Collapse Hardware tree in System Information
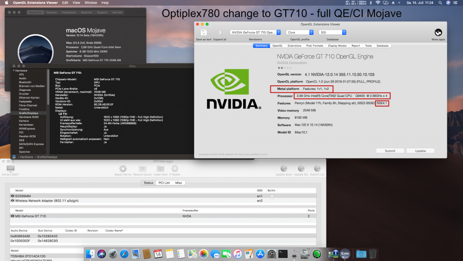Image resolution: width=463 pixels, height=261 pixels. pos(13,70)
